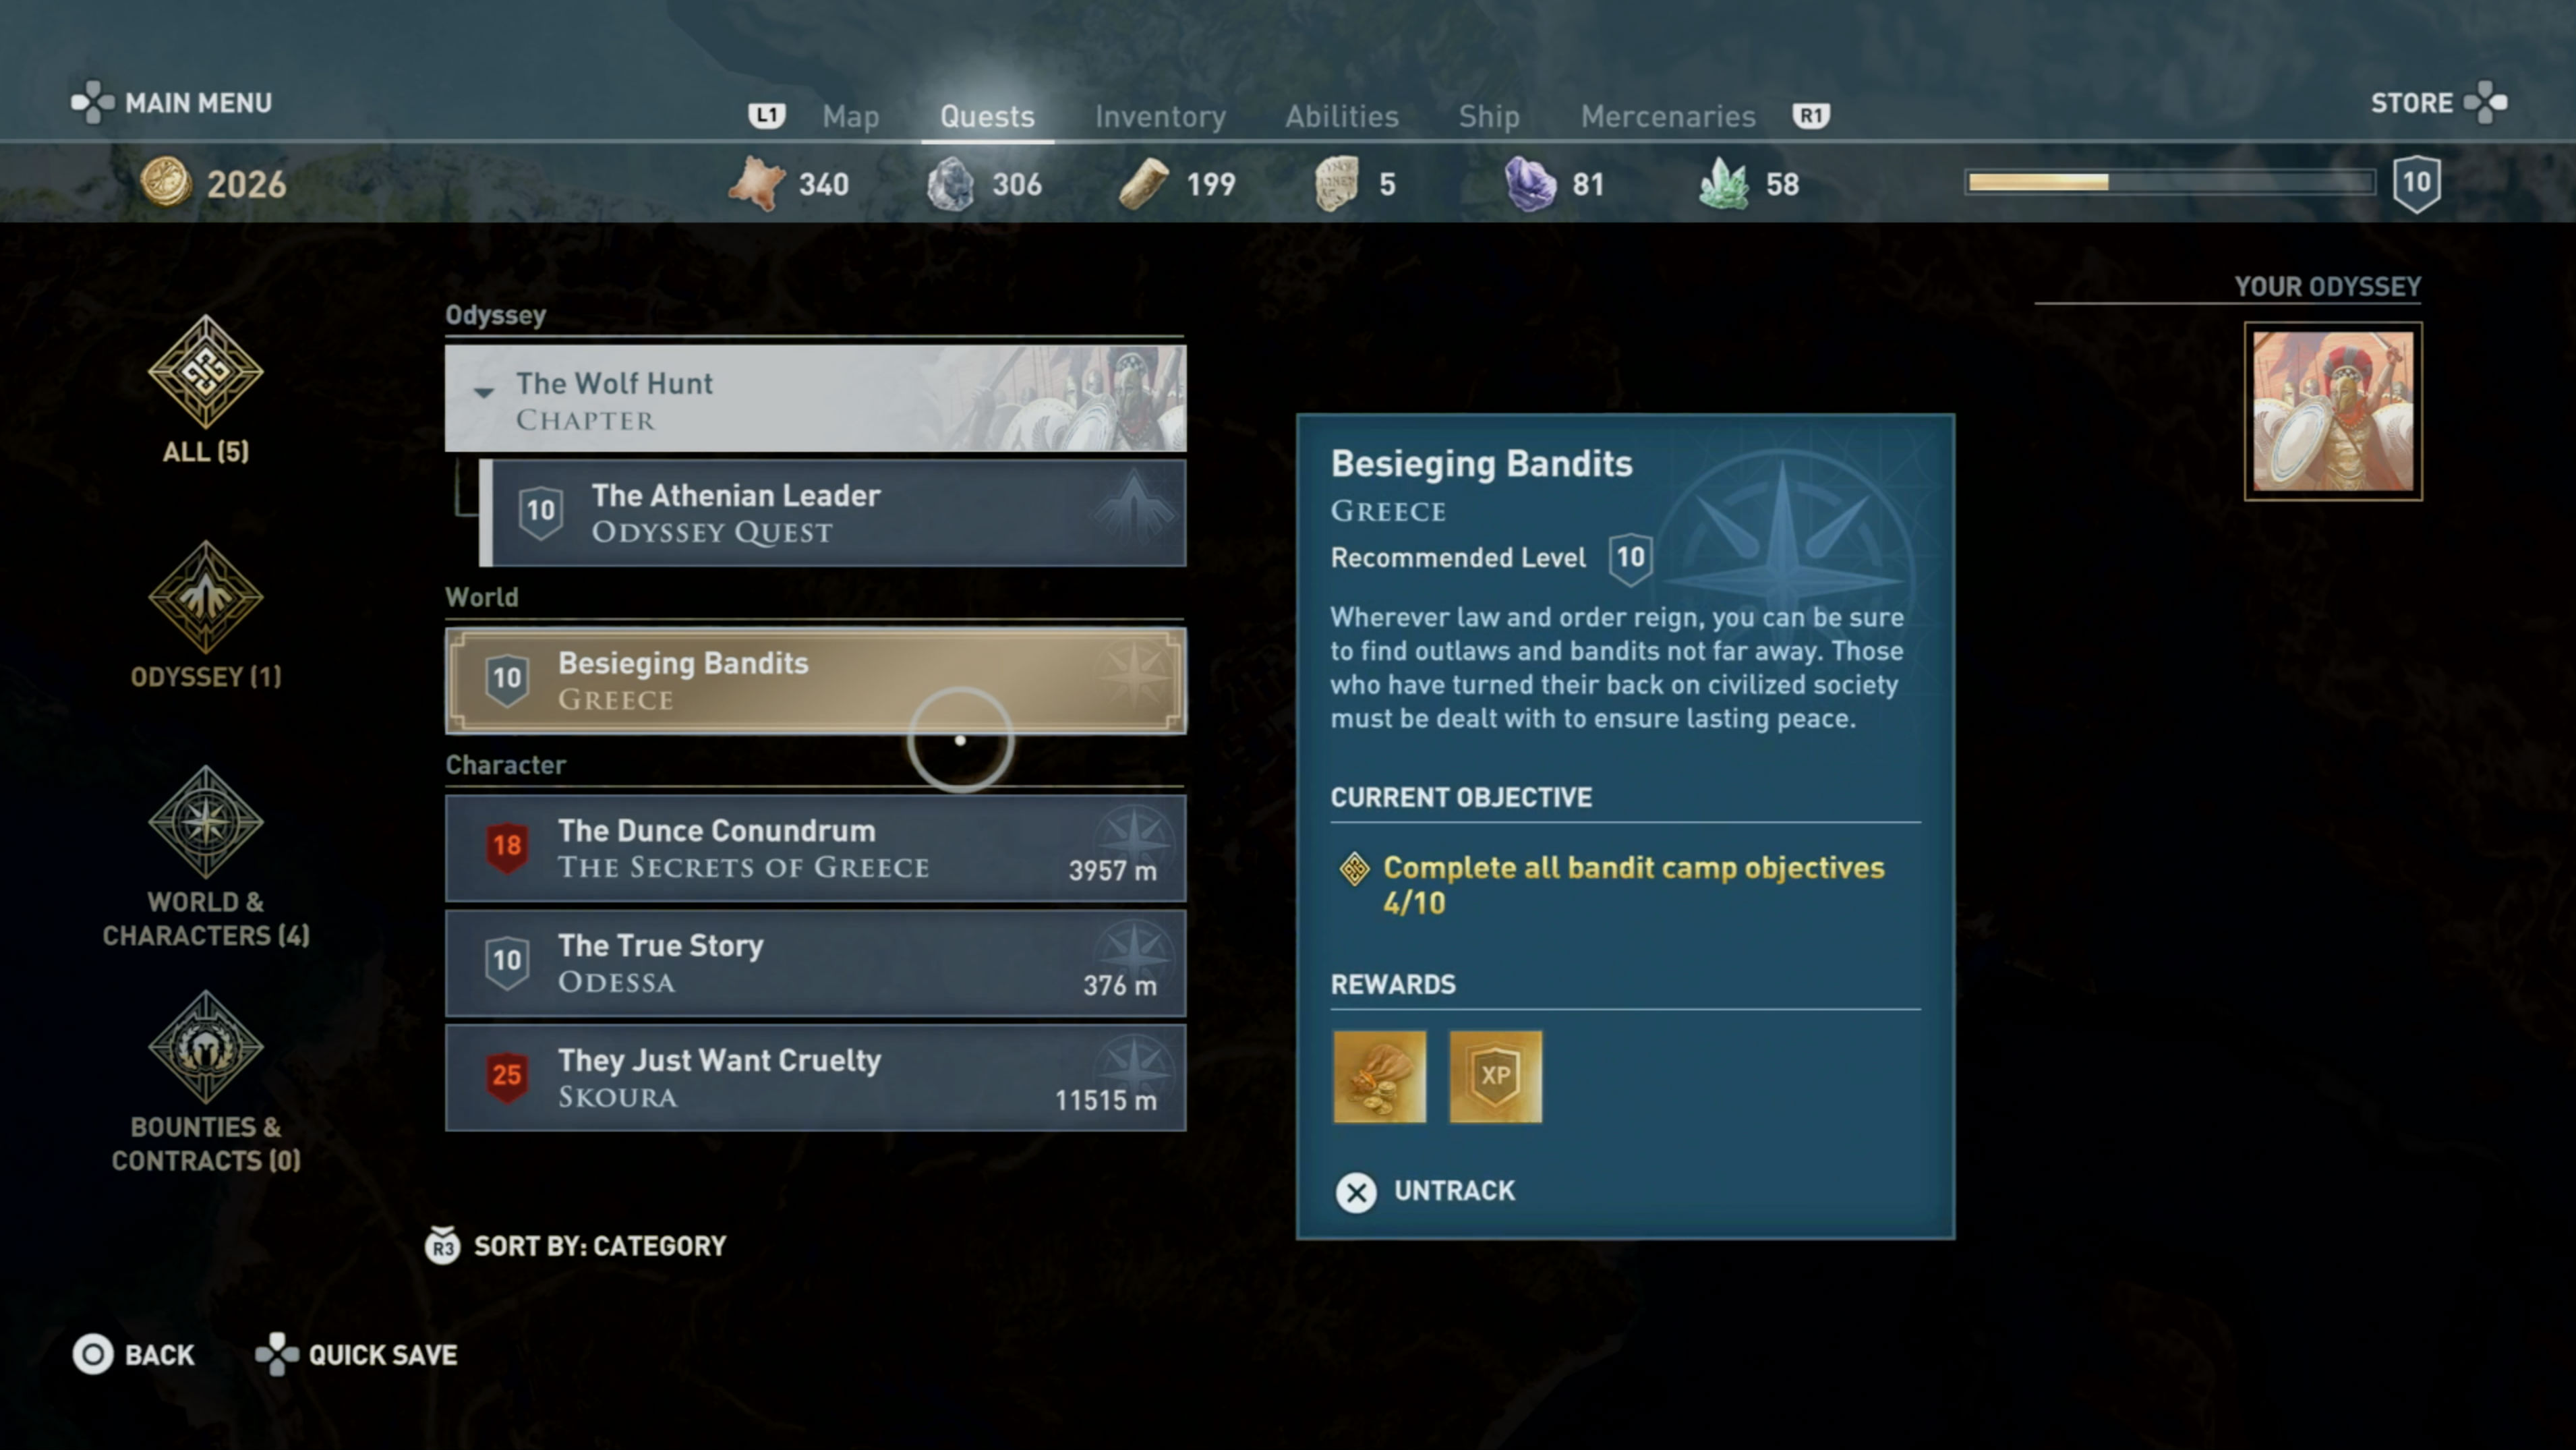
Task: Open the Mercenaries screen
Action: point(1666,115)
